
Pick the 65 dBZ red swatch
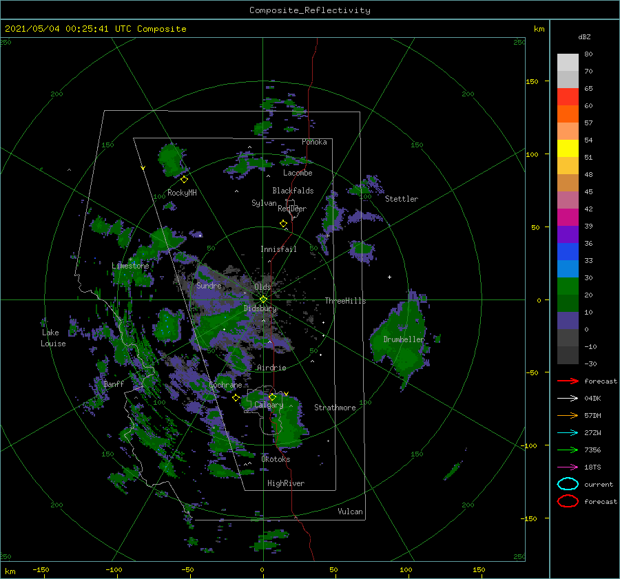point(568,96)
